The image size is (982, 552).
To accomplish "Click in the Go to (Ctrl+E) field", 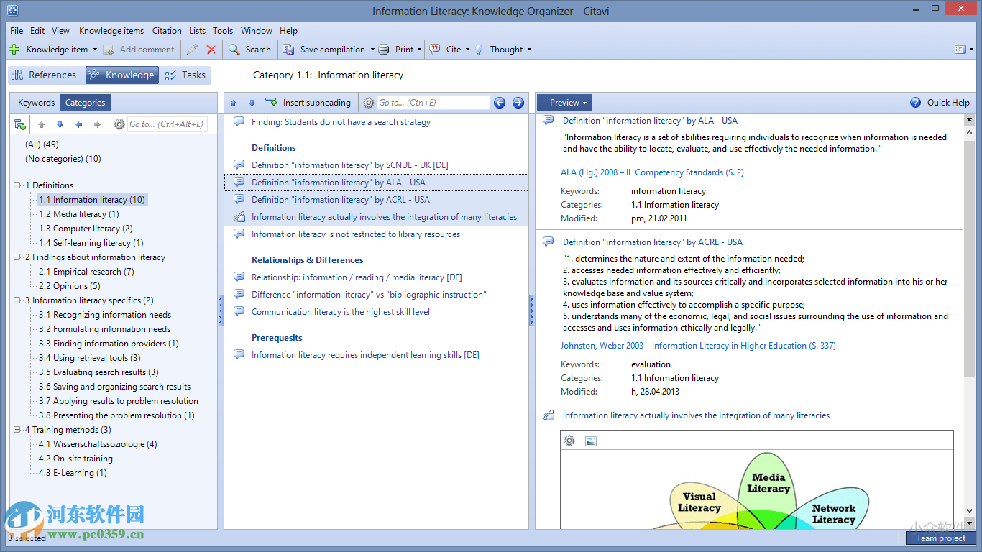I will point(433,103).
